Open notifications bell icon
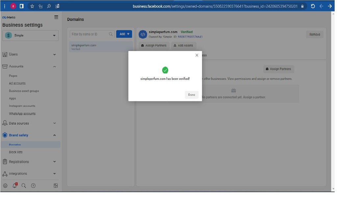 point(15,186)
